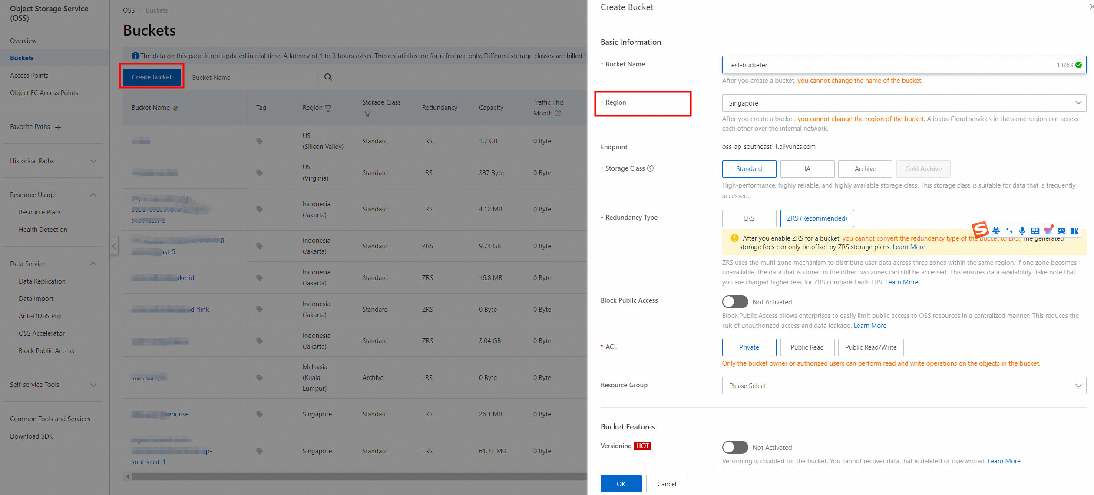Open Data Replication in sidebar
The image size is (1094, 495).
[x=42, y=281]
